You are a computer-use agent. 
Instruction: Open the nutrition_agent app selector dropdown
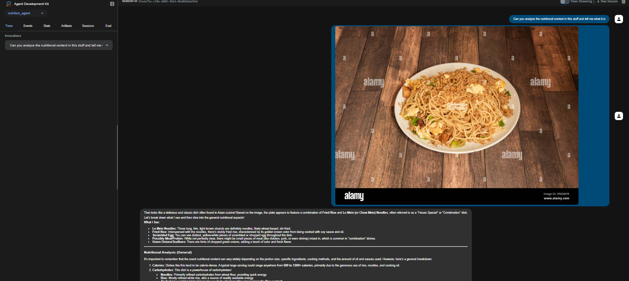26,13
